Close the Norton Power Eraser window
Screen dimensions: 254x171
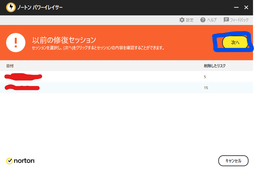coord(246,7)
